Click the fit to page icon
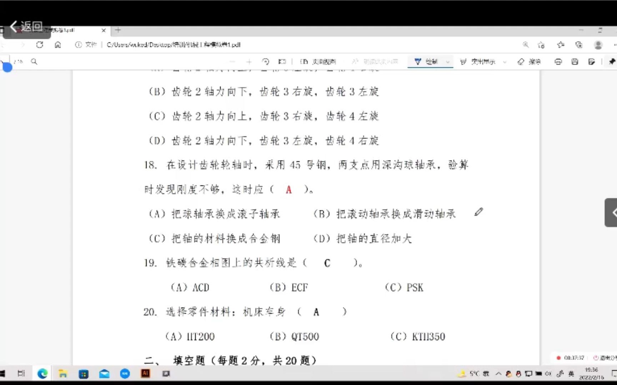617x385 pixels. click(x=282, y=62)
